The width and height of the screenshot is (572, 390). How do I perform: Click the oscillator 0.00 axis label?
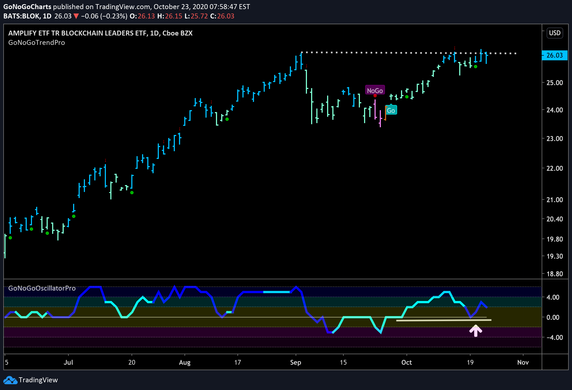click(553, 317)
